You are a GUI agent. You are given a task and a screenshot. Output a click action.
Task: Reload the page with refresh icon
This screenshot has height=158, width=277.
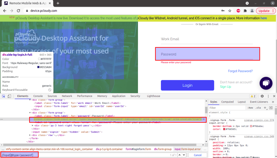tap(18, 11)
